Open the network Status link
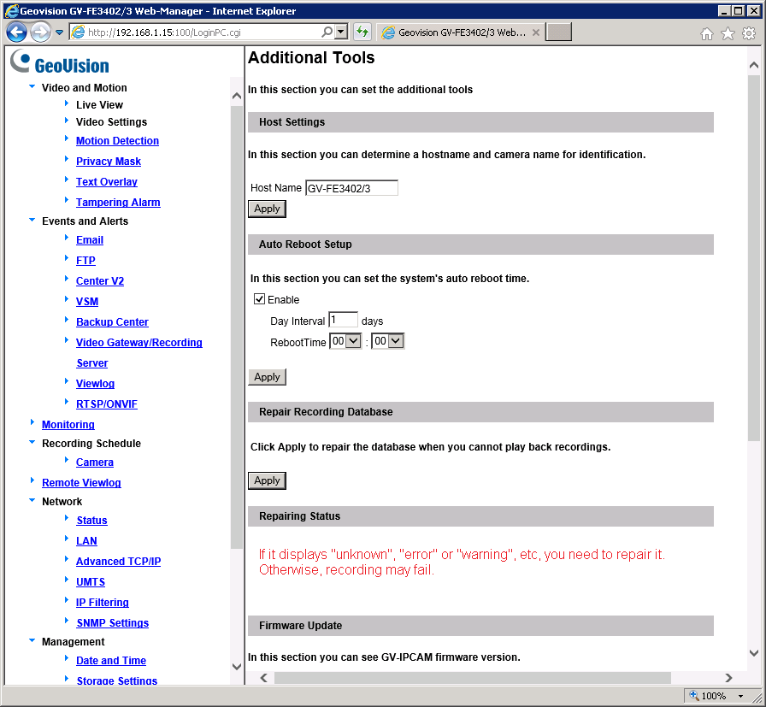 pyautogui.click(x=91, y=521)
